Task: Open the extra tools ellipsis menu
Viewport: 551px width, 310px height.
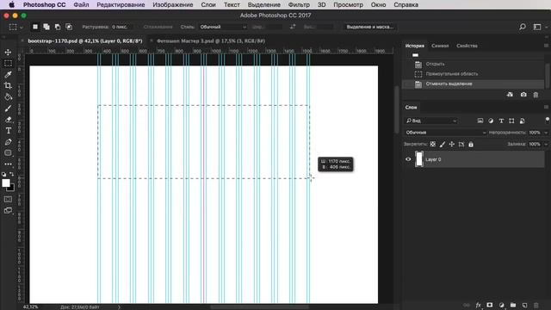Action: pyautogui.click(x=8, y=164)
